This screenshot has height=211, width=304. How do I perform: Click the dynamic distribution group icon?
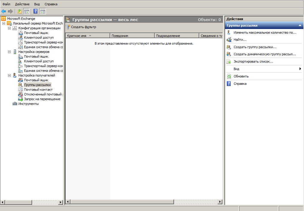coord(229,54)
